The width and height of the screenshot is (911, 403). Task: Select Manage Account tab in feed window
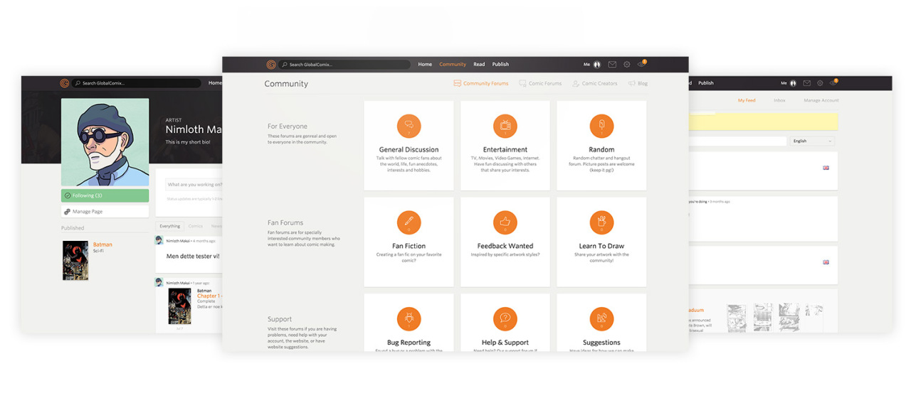click(821, 100)
